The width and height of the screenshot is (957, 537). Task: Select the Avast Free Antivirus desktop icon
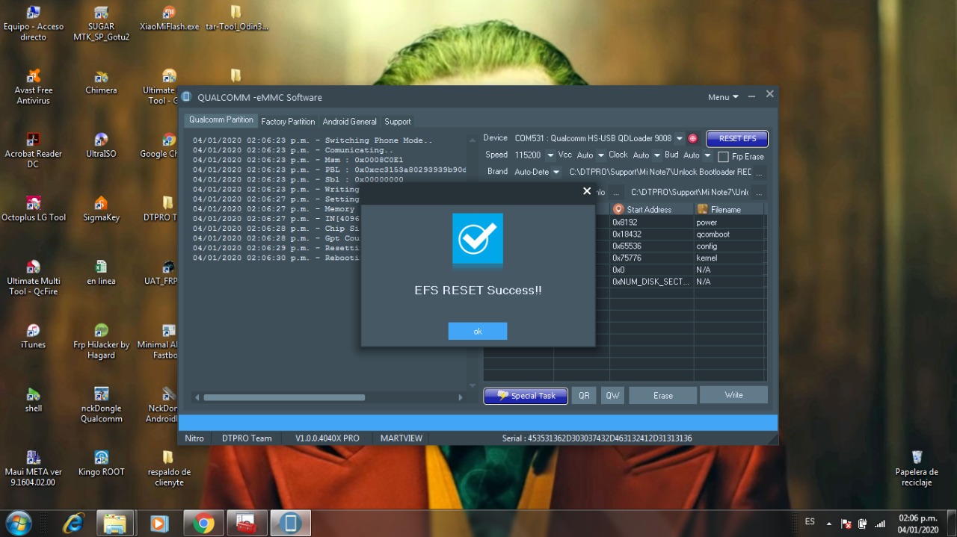tap(33, 87)
